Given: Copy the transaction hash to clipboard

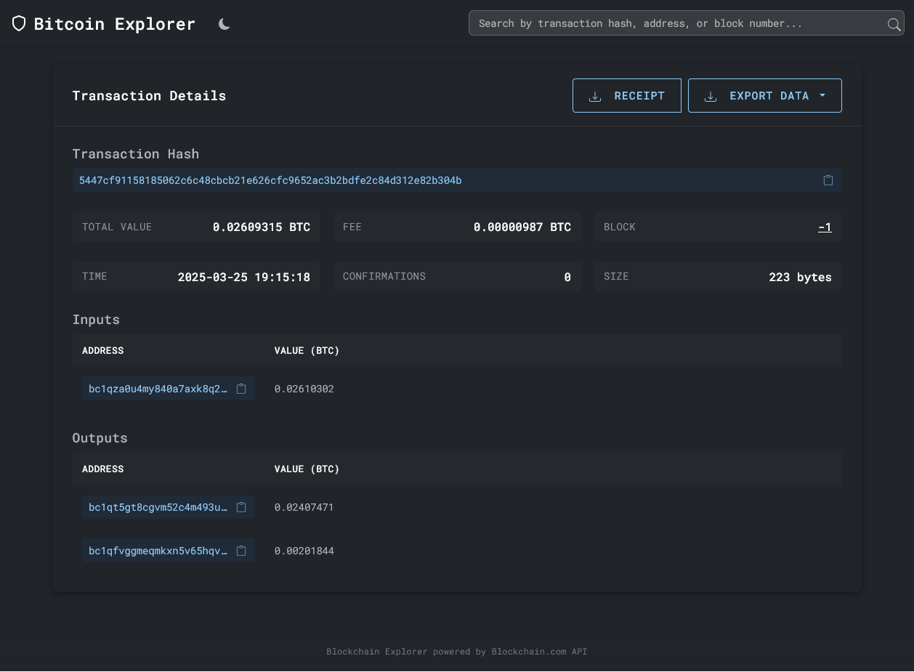Looking at the screenshot, I should (x=828, y=180).
